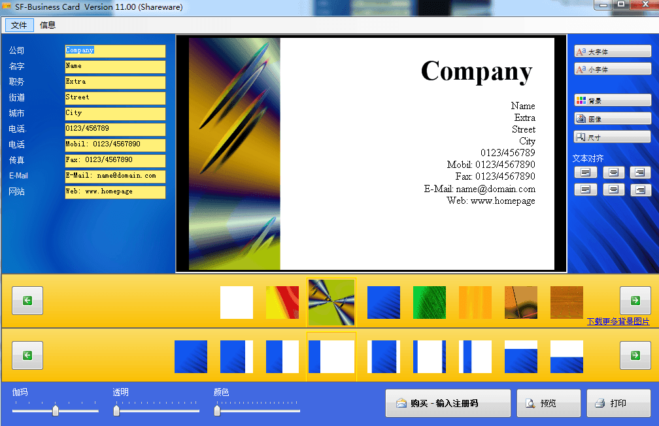The image size is (659, 426).
Task: Click the 打印 print button
Action: (x=618, y=403)
